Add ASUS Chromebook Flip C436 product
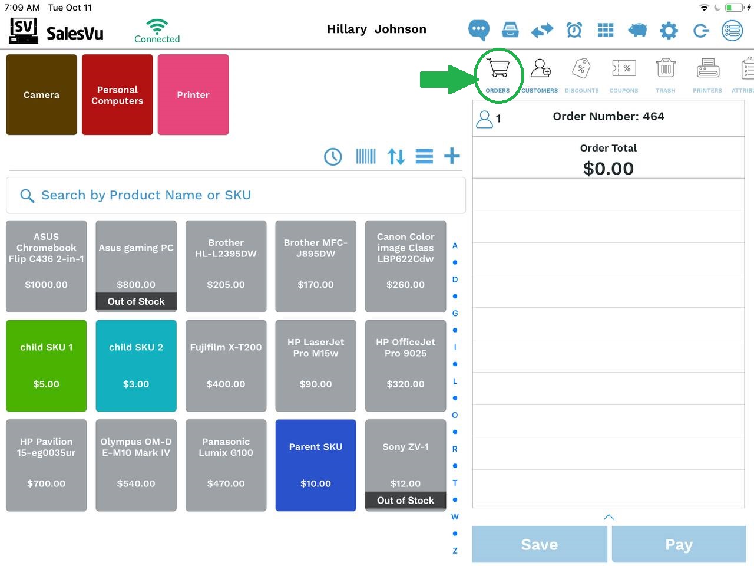 click(47, 266)
